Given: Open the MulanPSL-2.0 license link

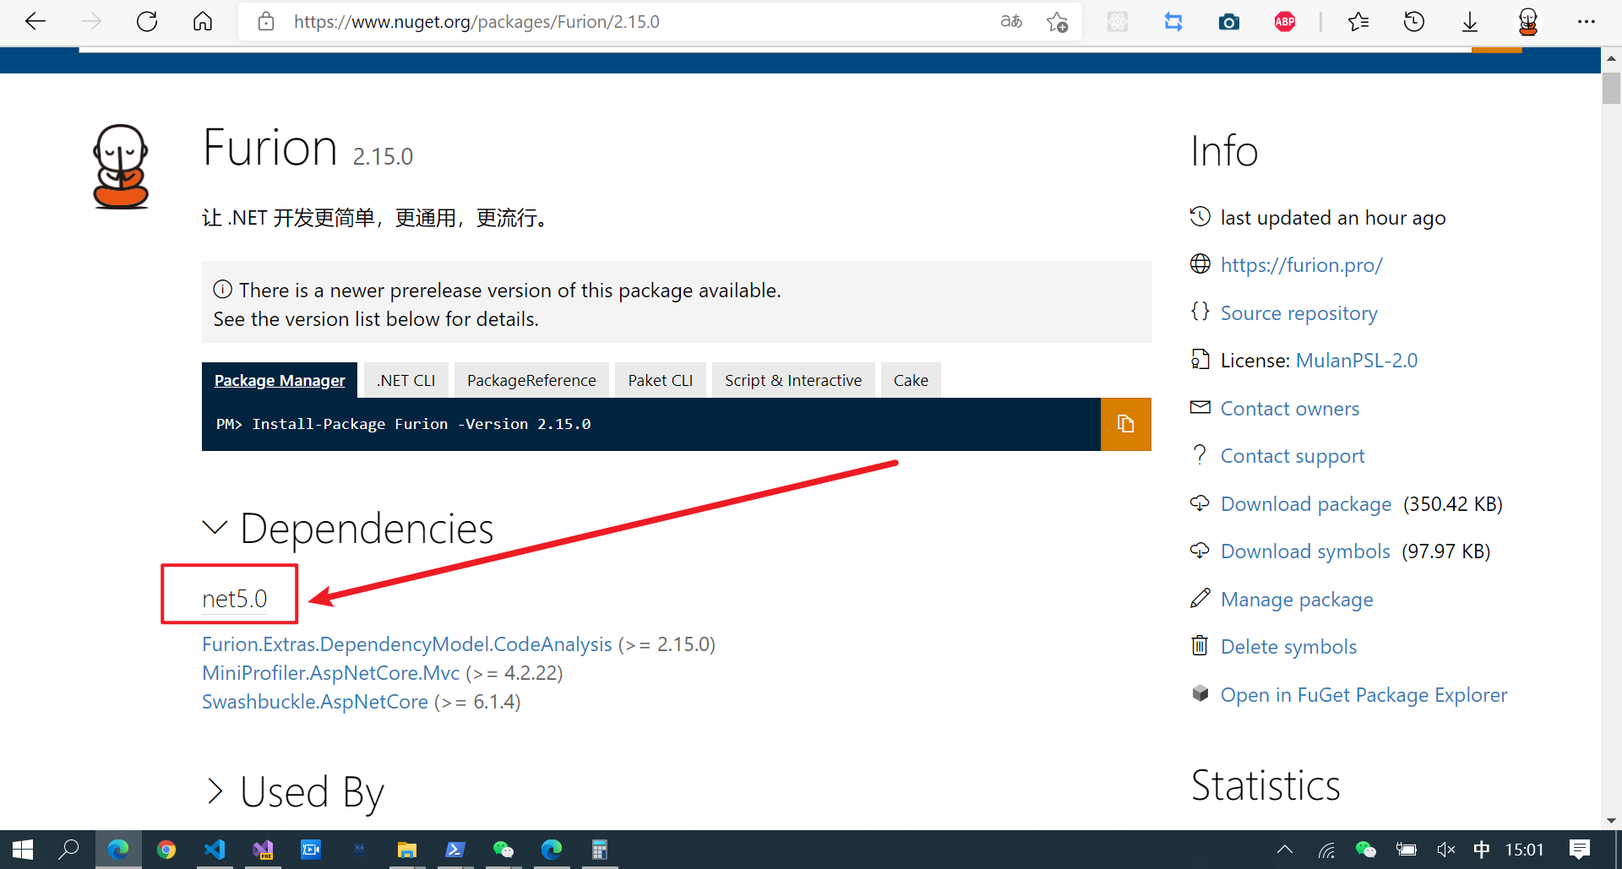Looking at the screenshot, I should (1356, 361).
